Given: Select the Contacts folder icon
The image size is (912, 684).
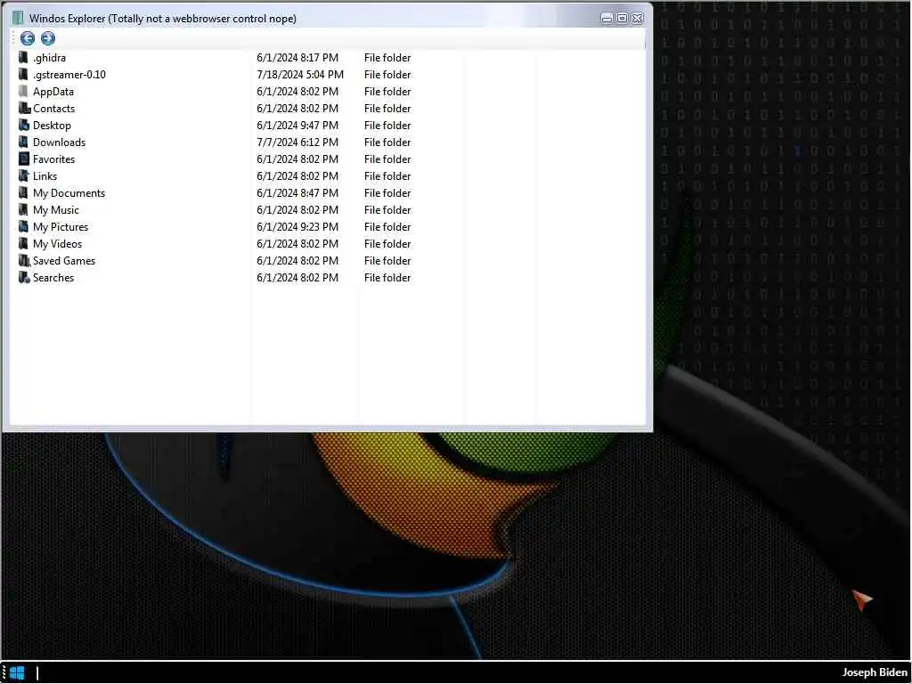Looking at the screenshot, I should click(x=24, y=108).
